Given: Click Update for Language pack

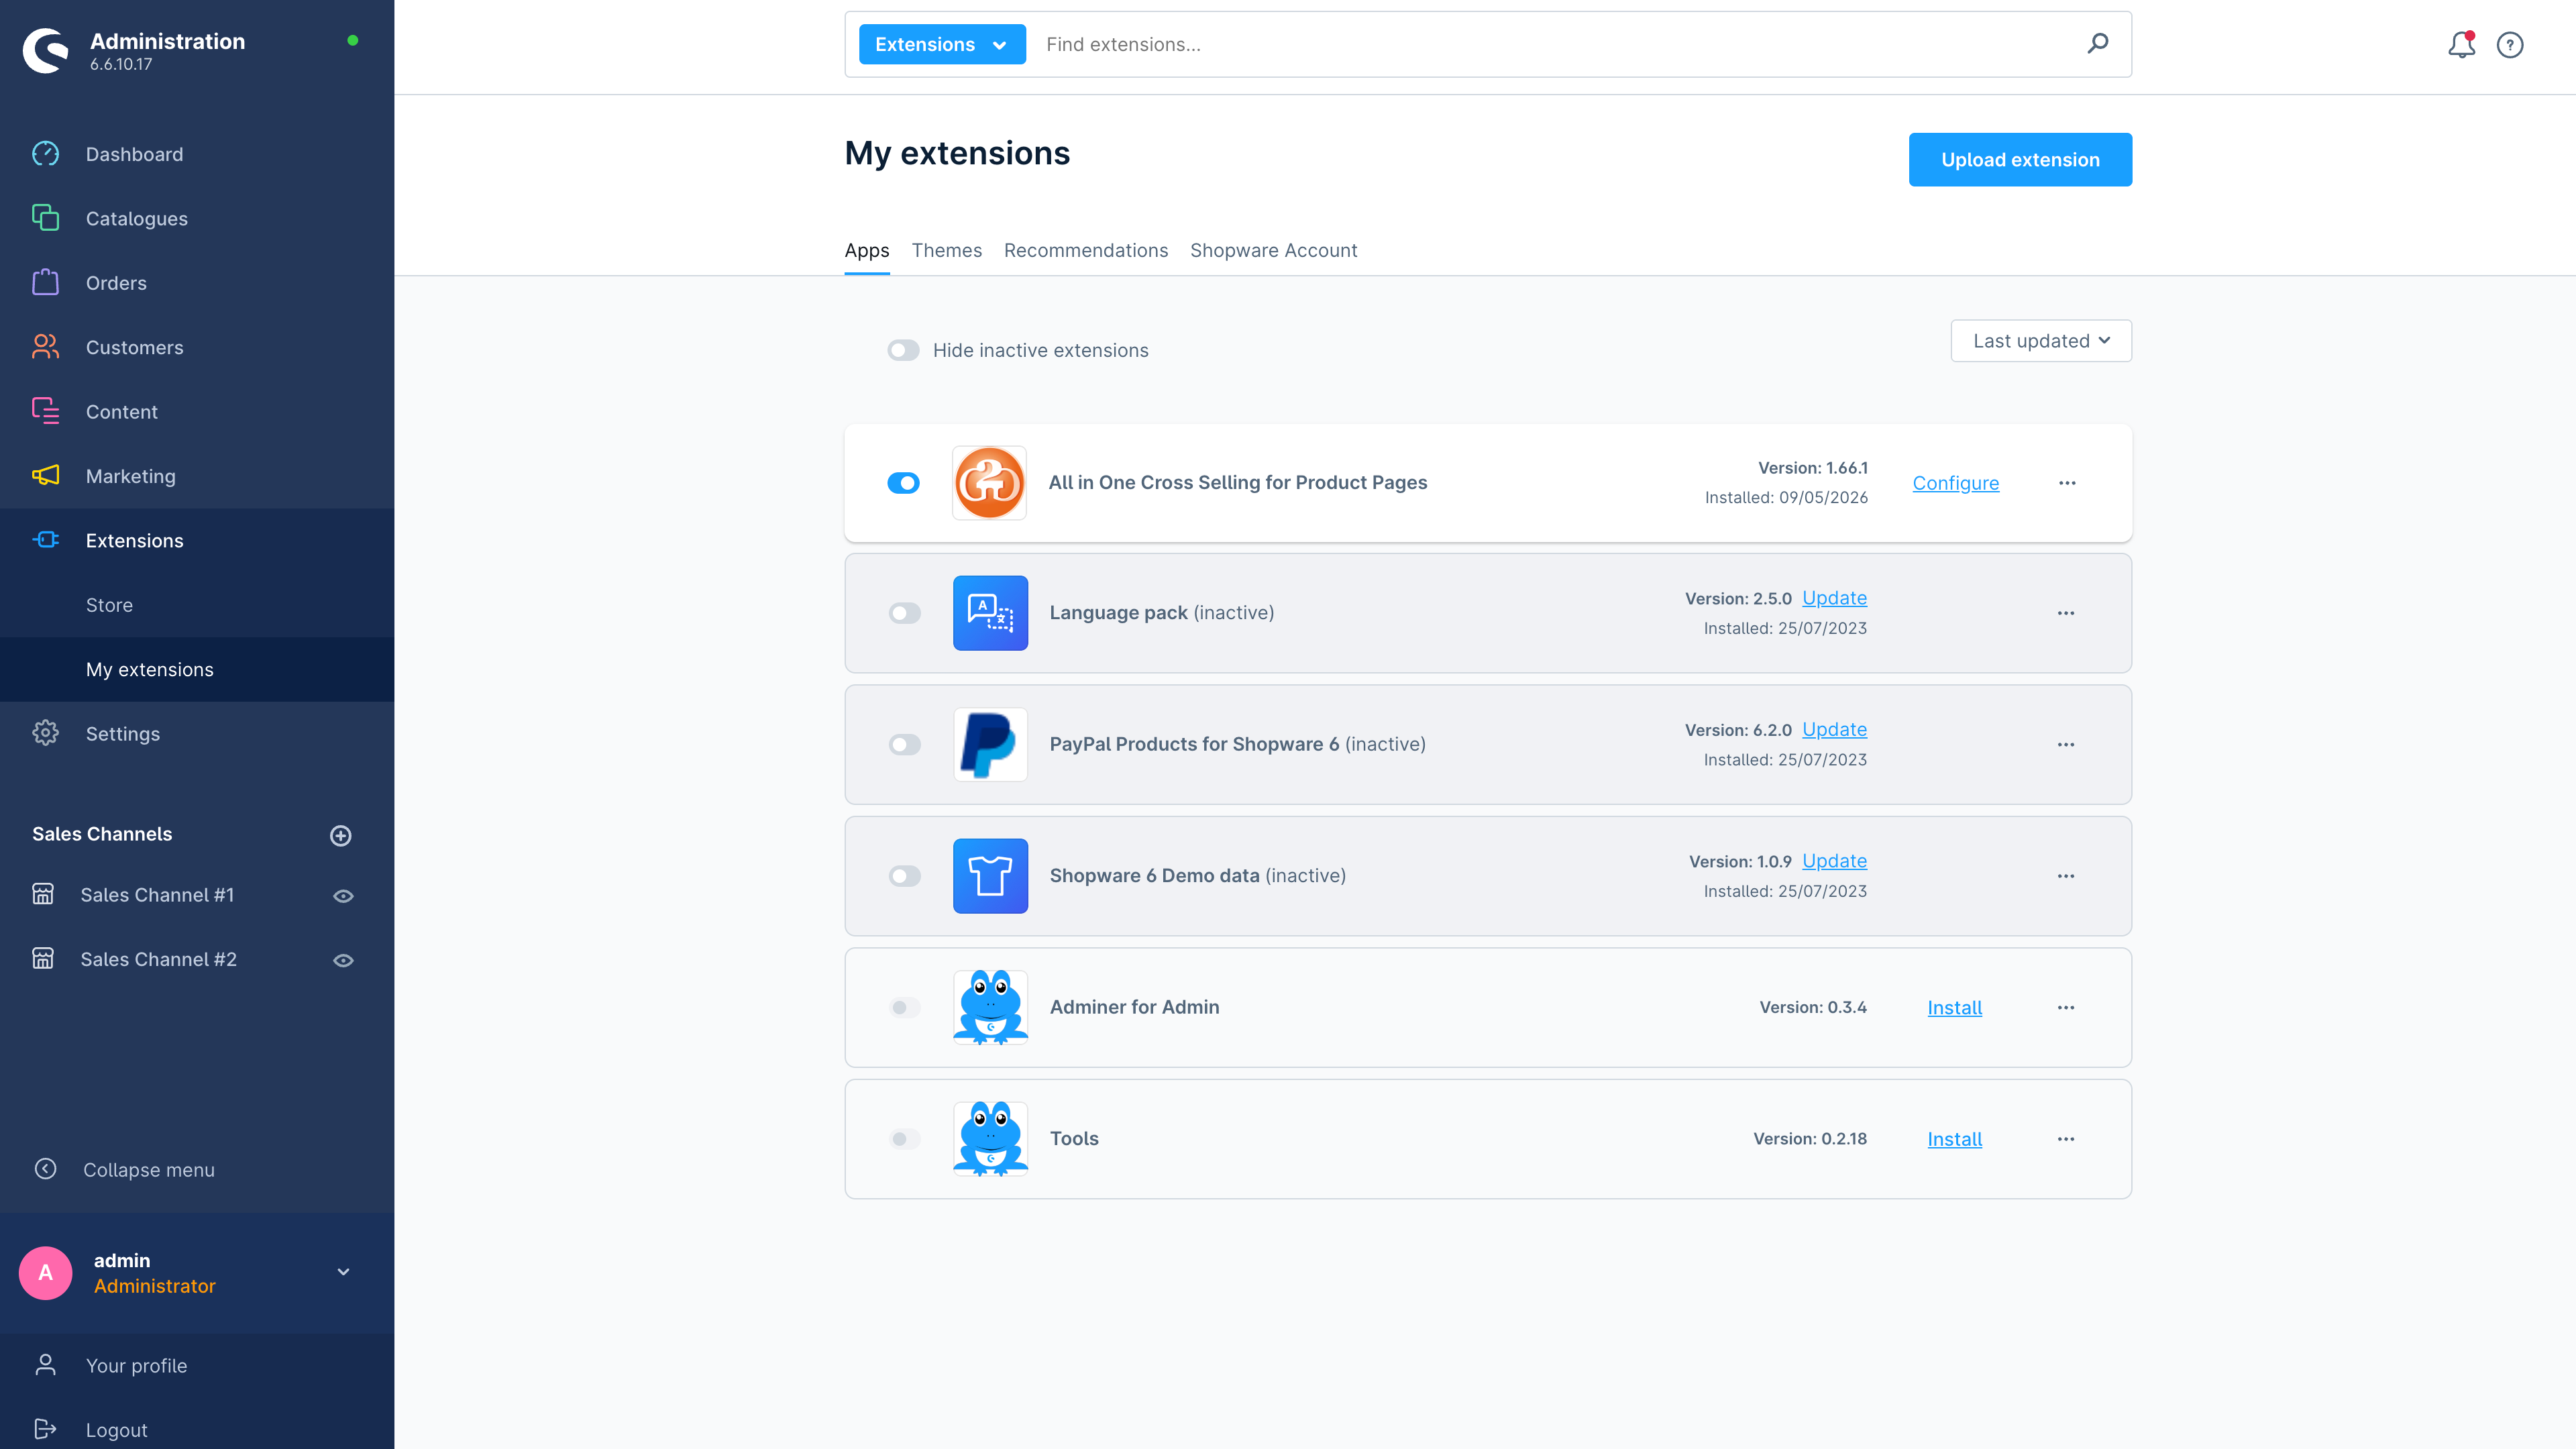Looking at the screenshot, I should [1834, 598].
